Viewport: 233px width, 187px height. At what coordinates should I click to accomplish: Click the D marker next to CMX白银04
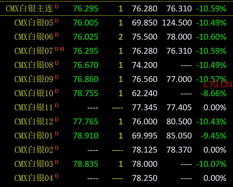(x=57, y=176)
